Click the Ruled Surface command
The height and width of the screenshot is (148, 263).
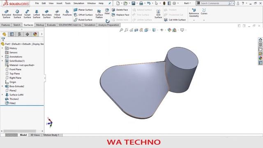[x=83, y=20]
